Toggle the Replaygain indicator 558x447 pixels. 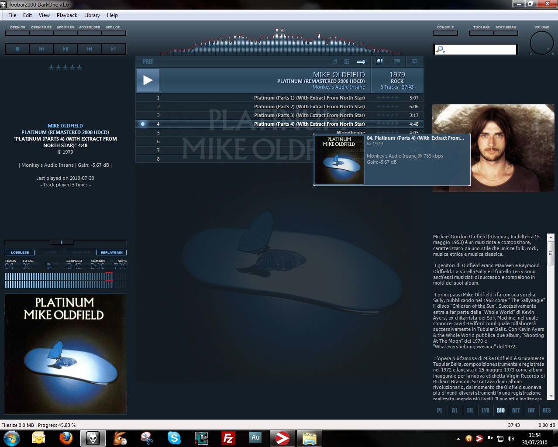click(112, 252)
